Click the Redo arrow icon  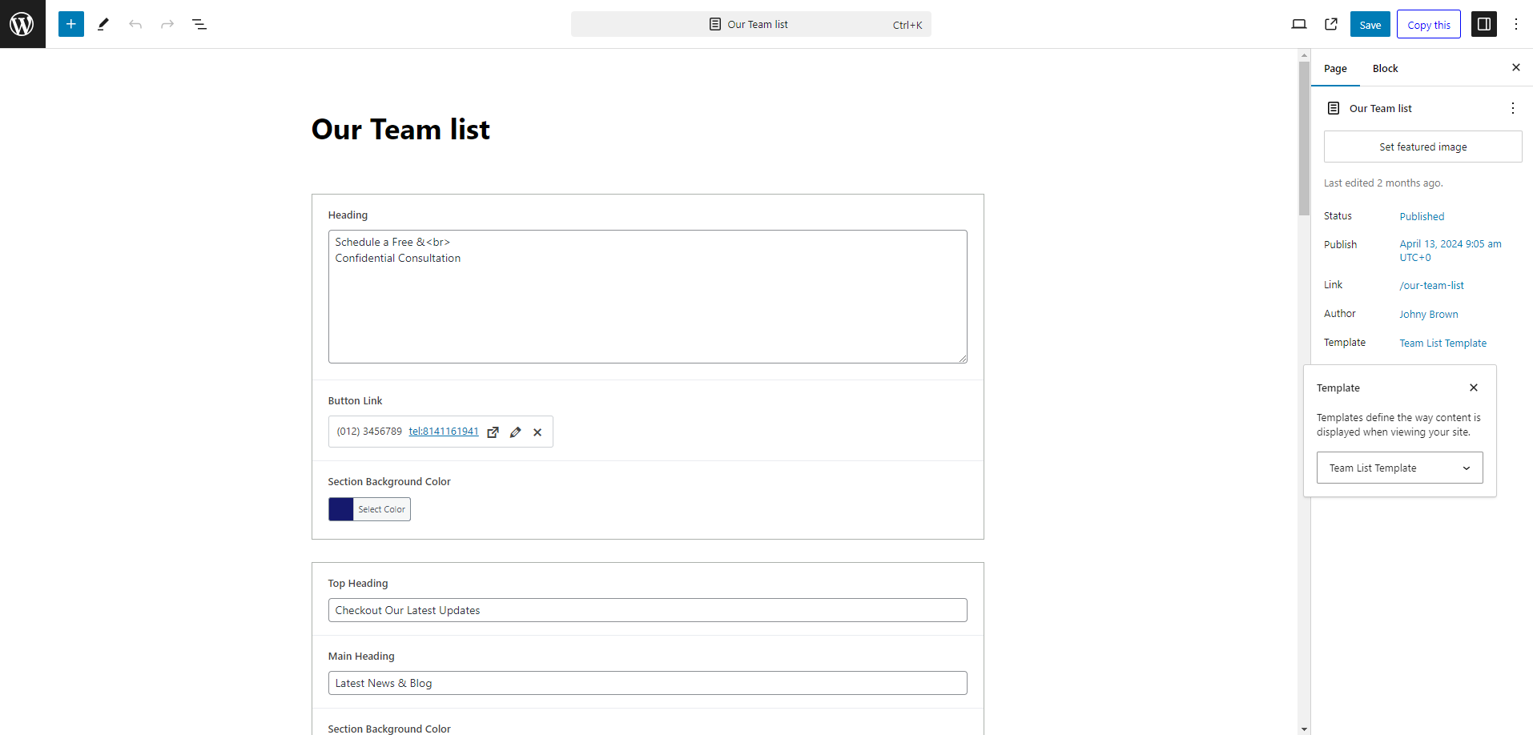pyautogui.click(x=167, y=24)
